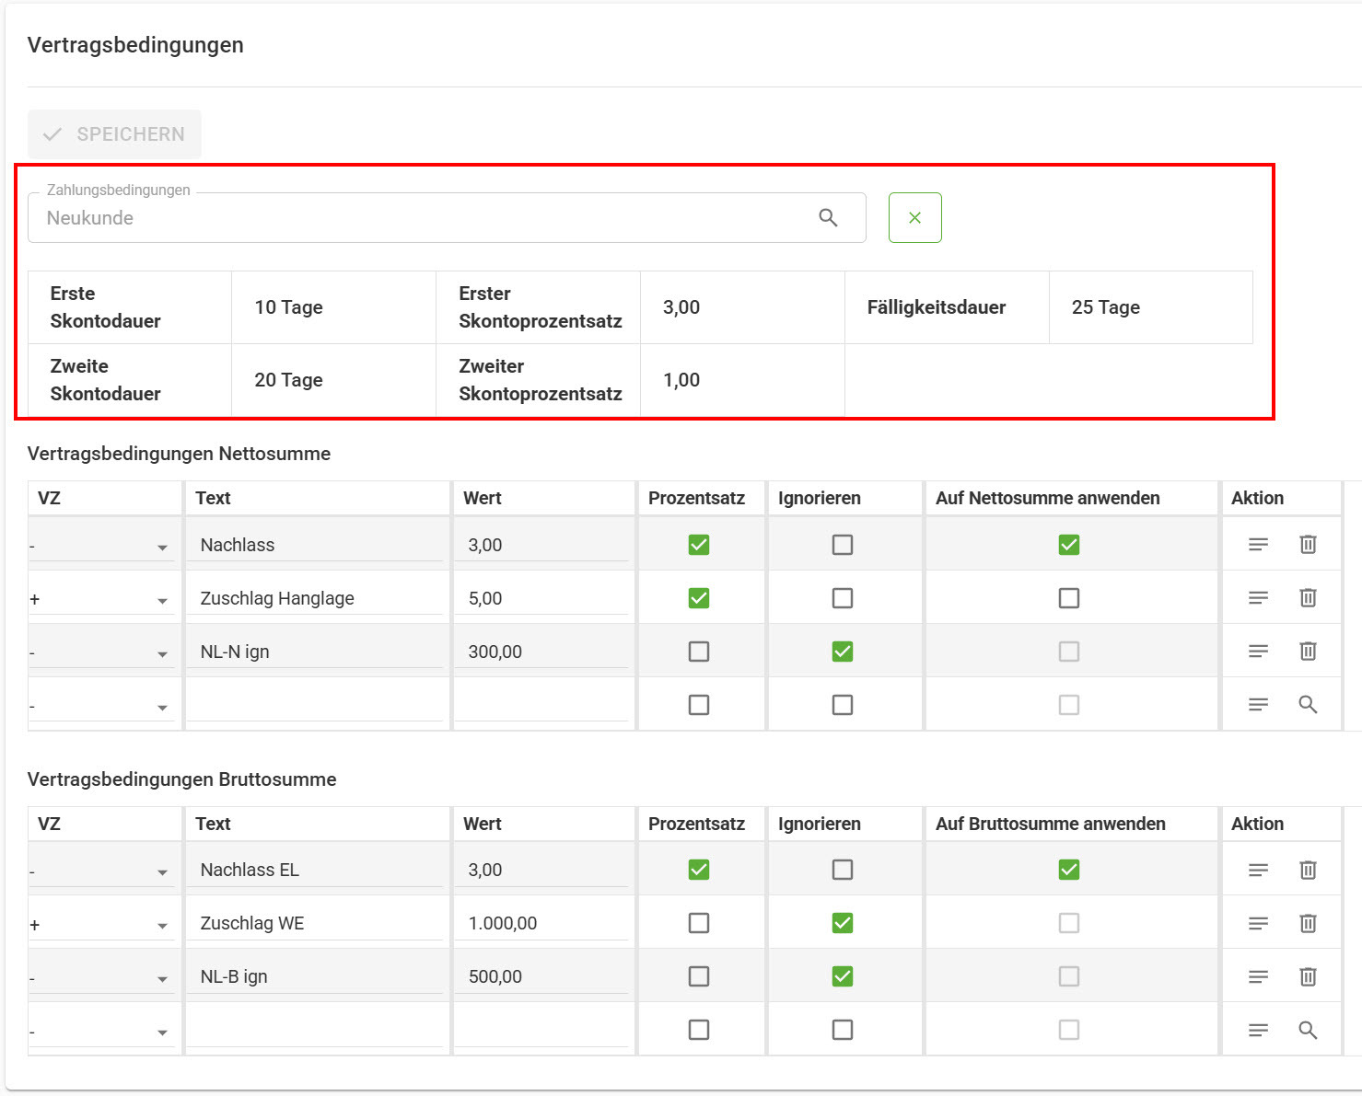Open VZ dropdown for Zuschlag Hanglage

pos(101,600)
